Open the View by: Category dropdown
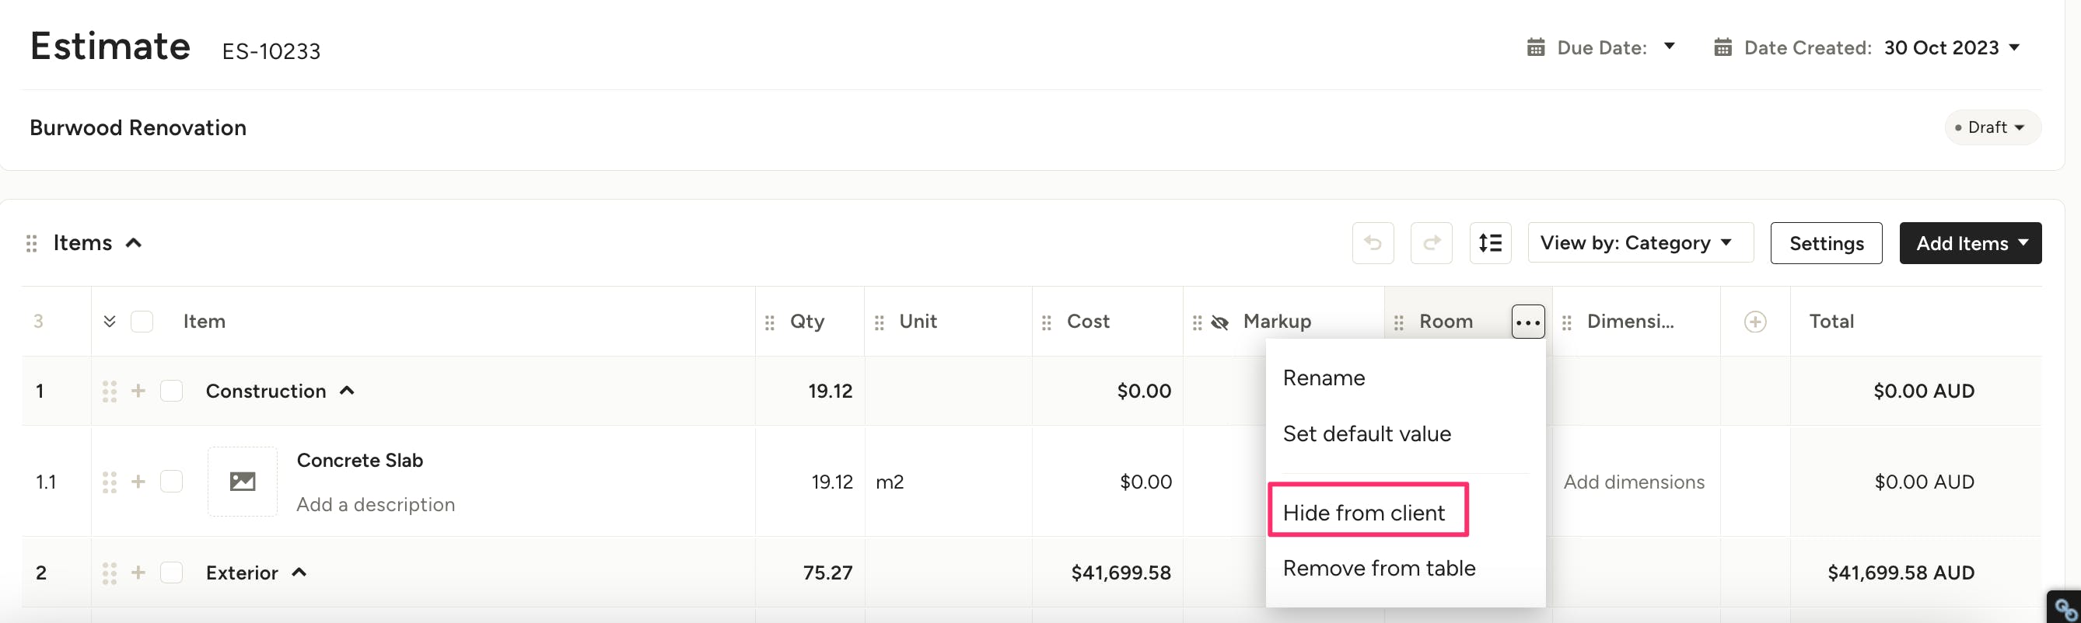2081x623 pixels. click(x=1639, y=243)
